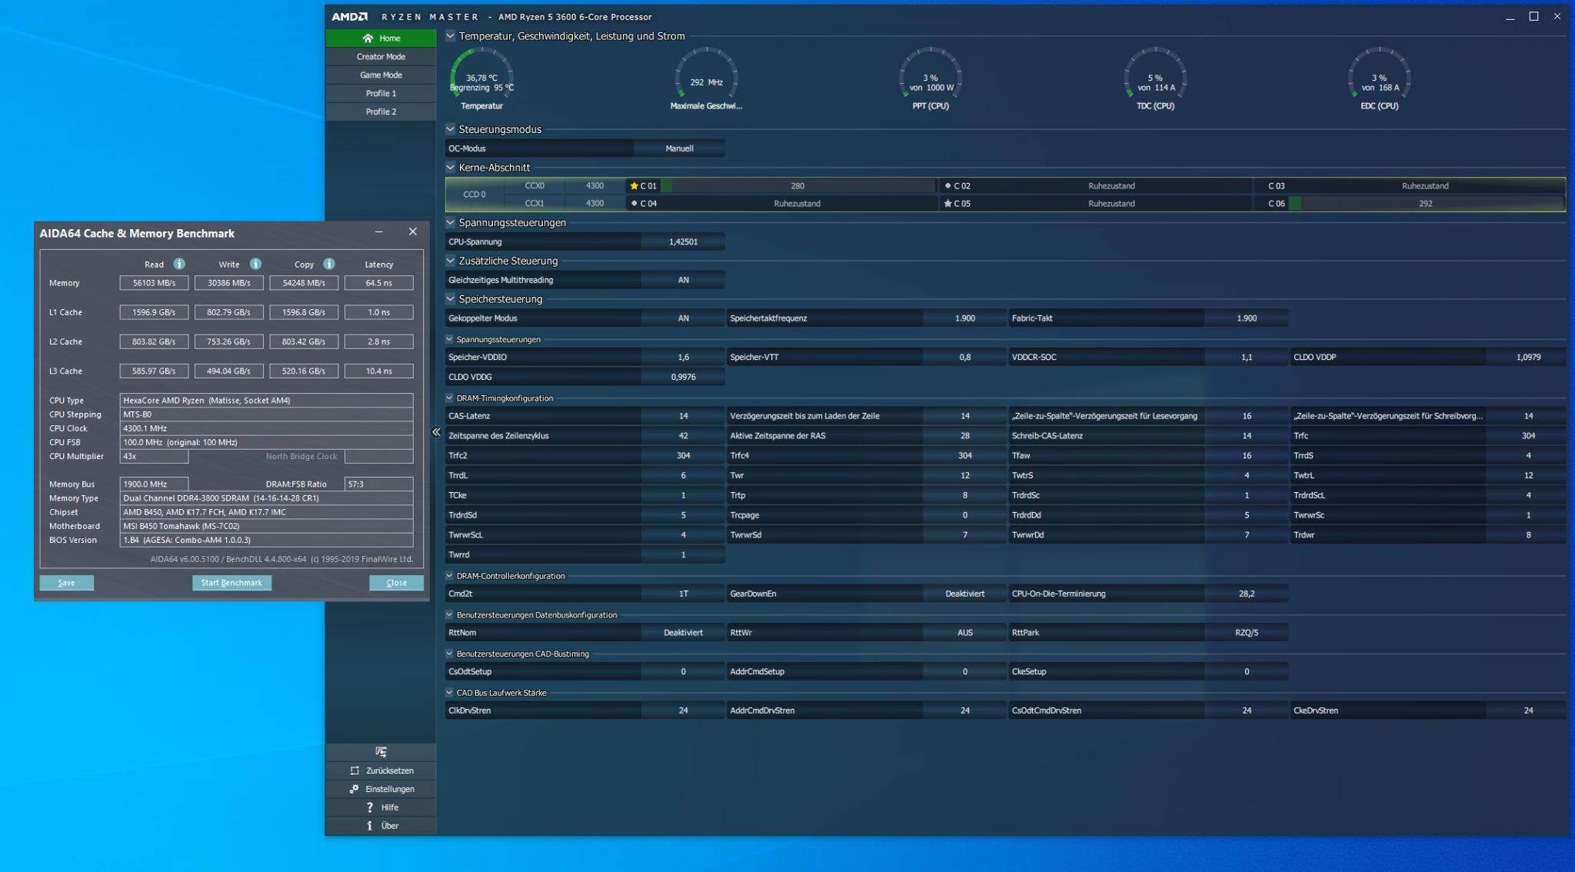
Task: Toggle Gleichzeitiges Multithreading AN value
Action: 683,280
